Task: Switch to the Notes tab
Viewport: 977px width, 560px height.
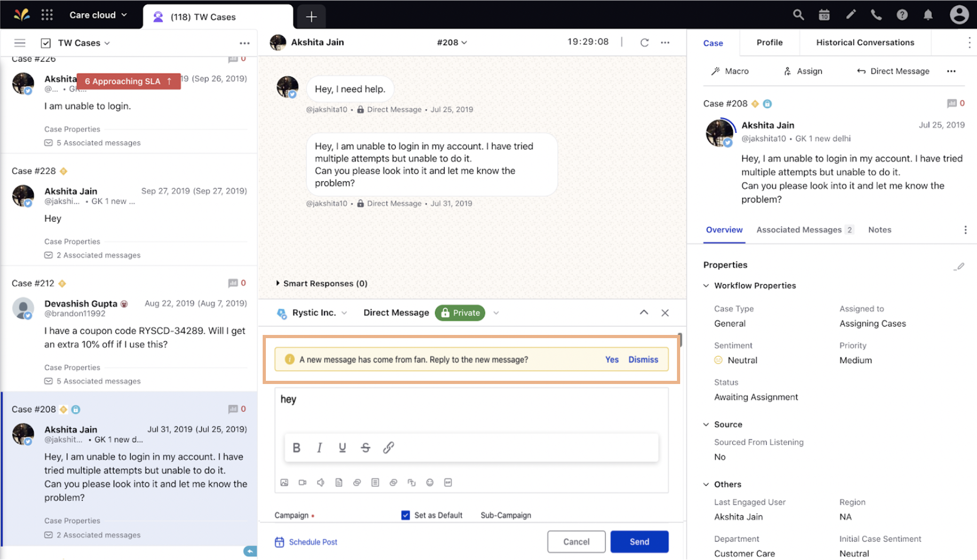Action: point(879,230)
